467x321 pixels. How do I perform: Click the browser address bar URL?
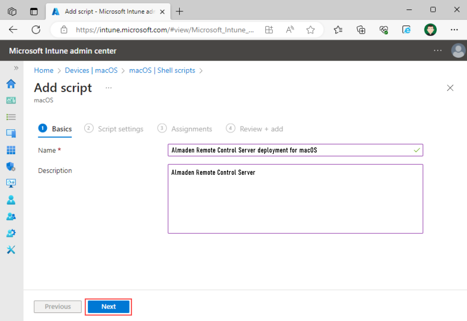[165, 29]
